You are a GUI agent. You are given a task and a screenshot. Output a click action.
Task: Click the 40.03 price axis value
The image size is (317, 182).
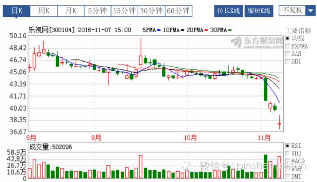(x=18, y=108)
